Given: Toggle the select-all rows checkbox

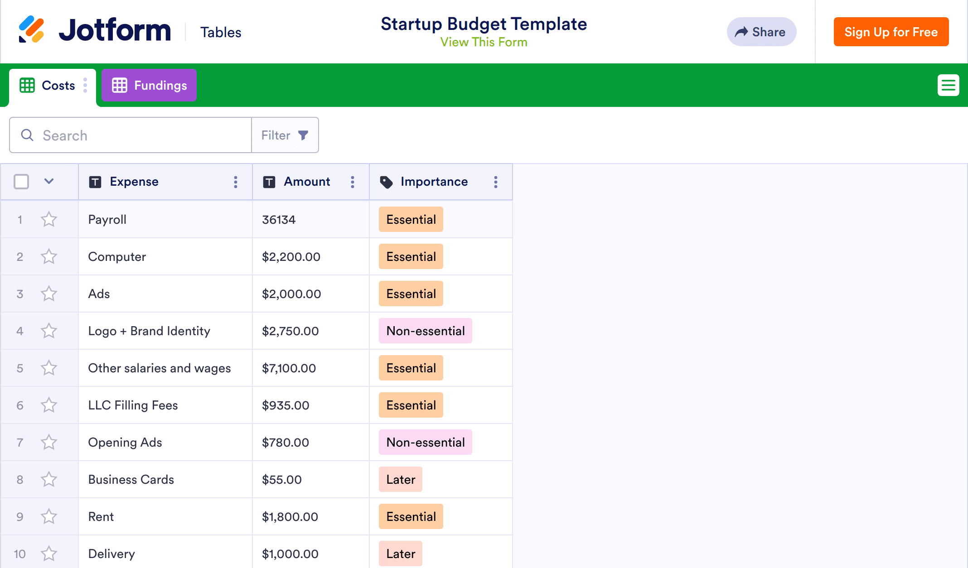Looking at the screenshot, I should [x=21, y=182].
